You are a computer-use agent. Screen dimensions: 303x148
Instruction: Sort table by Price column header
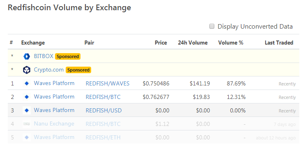(x=161, y=43)
